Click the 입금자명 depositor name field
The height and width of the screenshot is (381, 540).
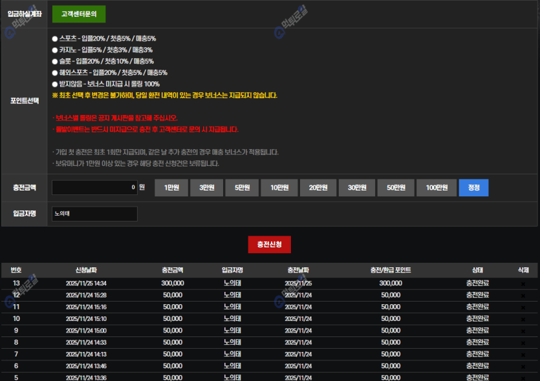(x=94, y=214)
